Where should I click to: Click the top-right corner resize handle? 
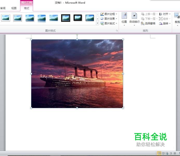(x=123, y=39)
